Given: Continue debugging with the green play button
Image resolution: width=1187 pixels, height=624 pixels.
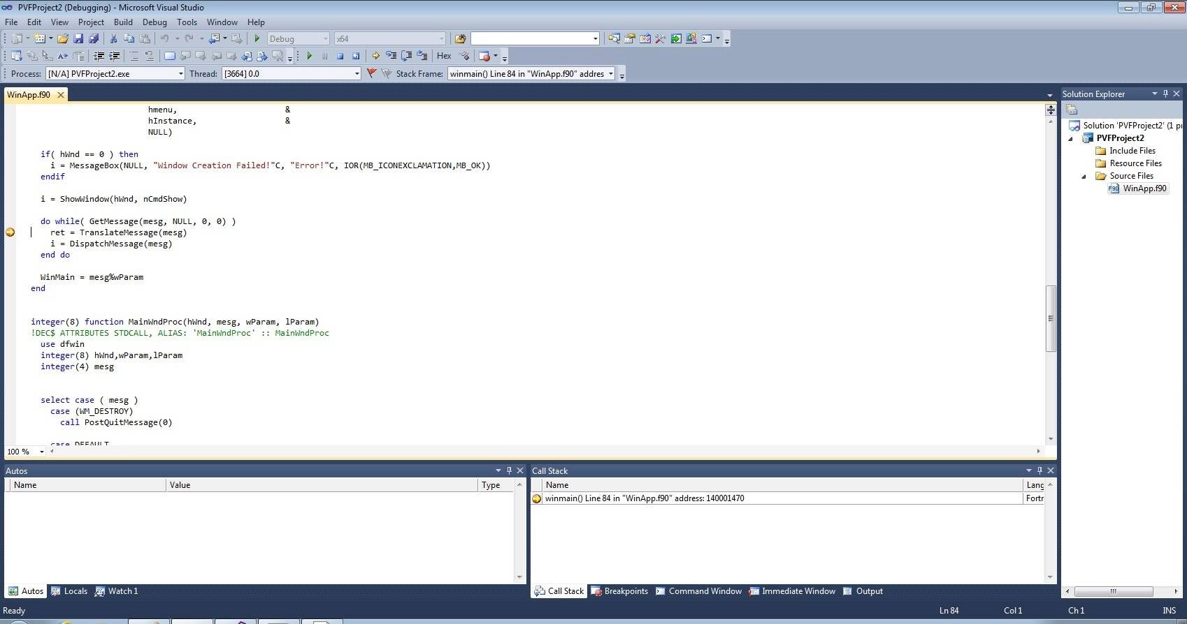Looking at the screenshot, I should [x=309, y=56].
